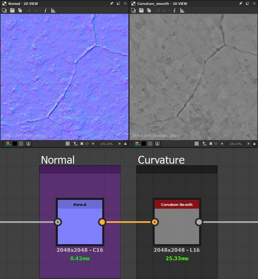Open channels dropdown in Curvature_smooth view
Screen dimensions: 258x279
(137, 144)
